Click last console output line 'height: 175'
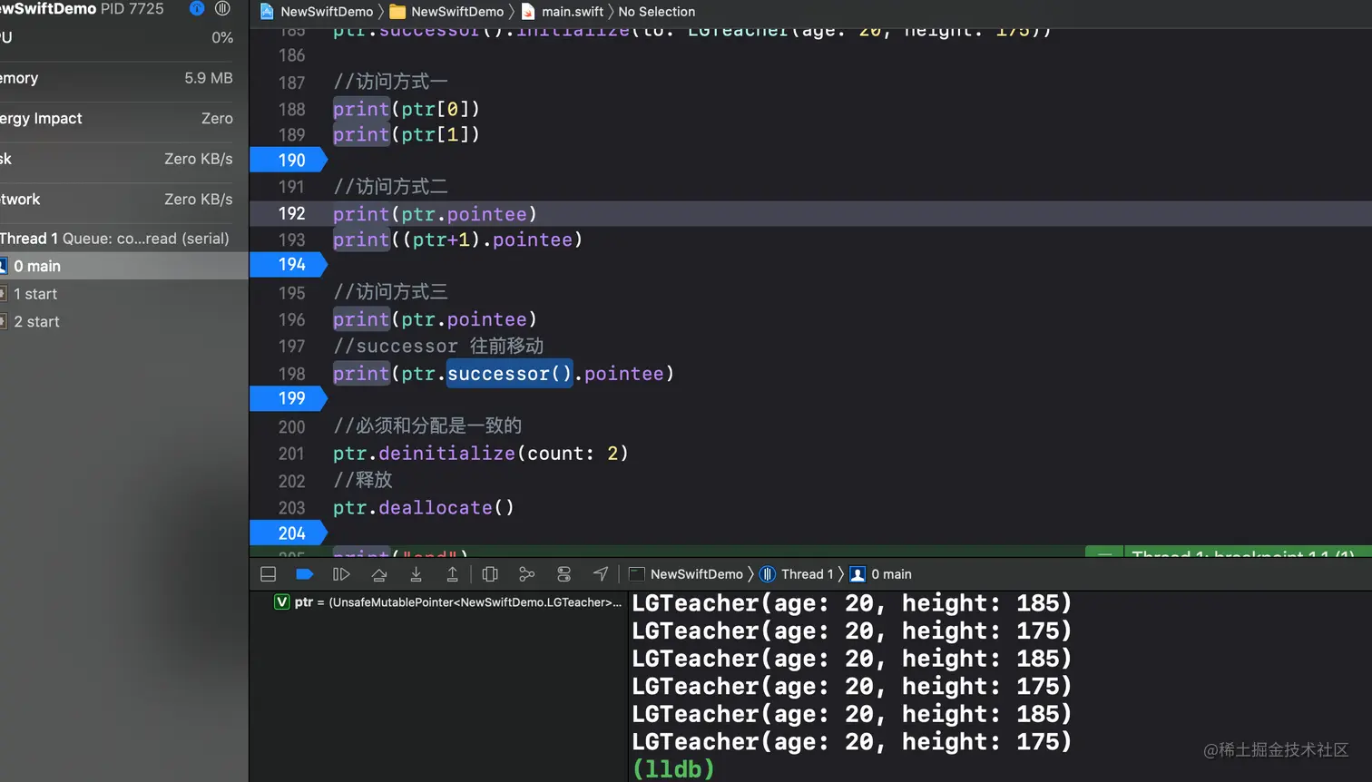The width and height of the screenshot is (1372, 782). pyautogui.click(x=852, y=742)
